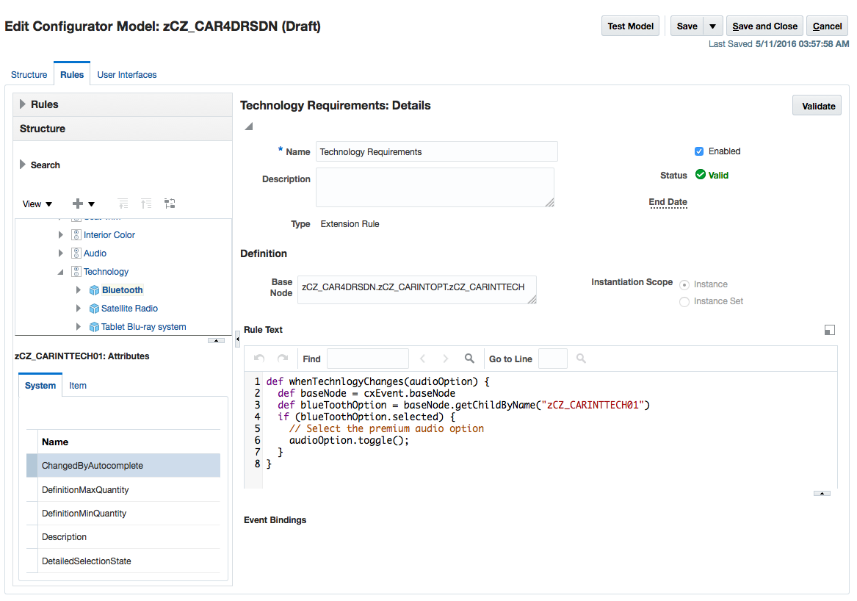Click the Go to Line magnifier icon
The width and height of the screenshot is (857, 601).
[x=579, y=359]
